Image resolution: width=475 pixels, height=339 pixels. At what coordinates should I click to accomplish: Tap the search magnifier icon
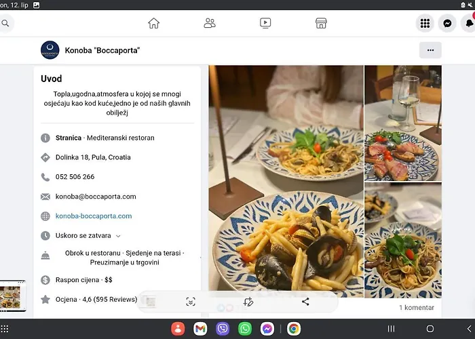click(5, 23)
